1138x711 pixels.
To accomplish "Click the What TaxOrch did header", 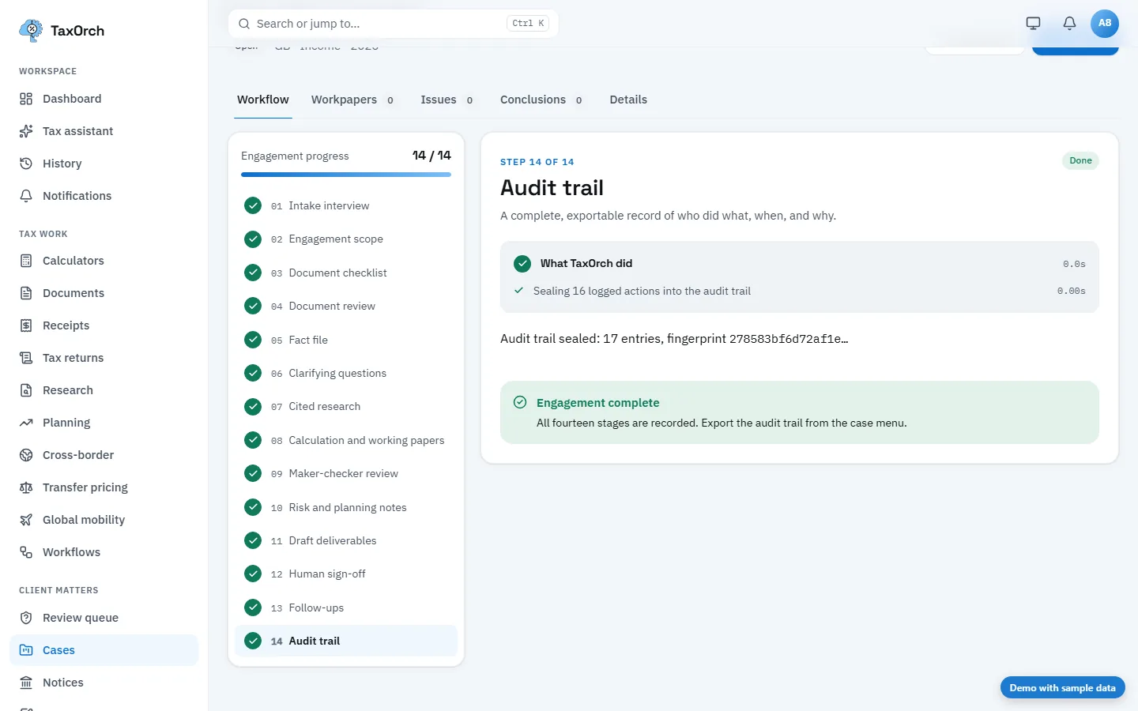I will pyautogui.click(x=800, y=264).
